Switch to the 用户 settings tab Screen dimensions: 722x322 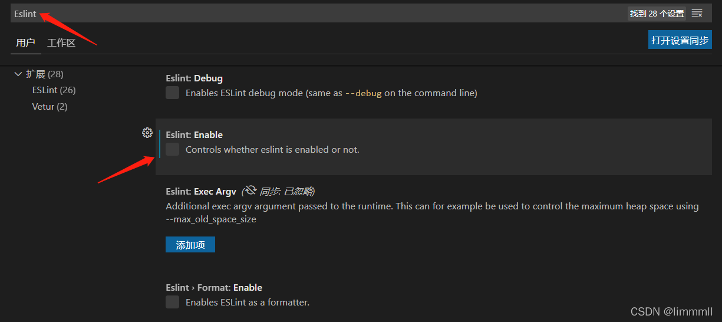[25, 43]
